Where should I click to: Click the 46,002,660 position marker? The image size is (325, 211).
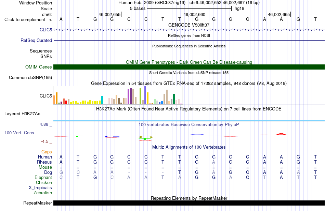[x=194, y=14]
